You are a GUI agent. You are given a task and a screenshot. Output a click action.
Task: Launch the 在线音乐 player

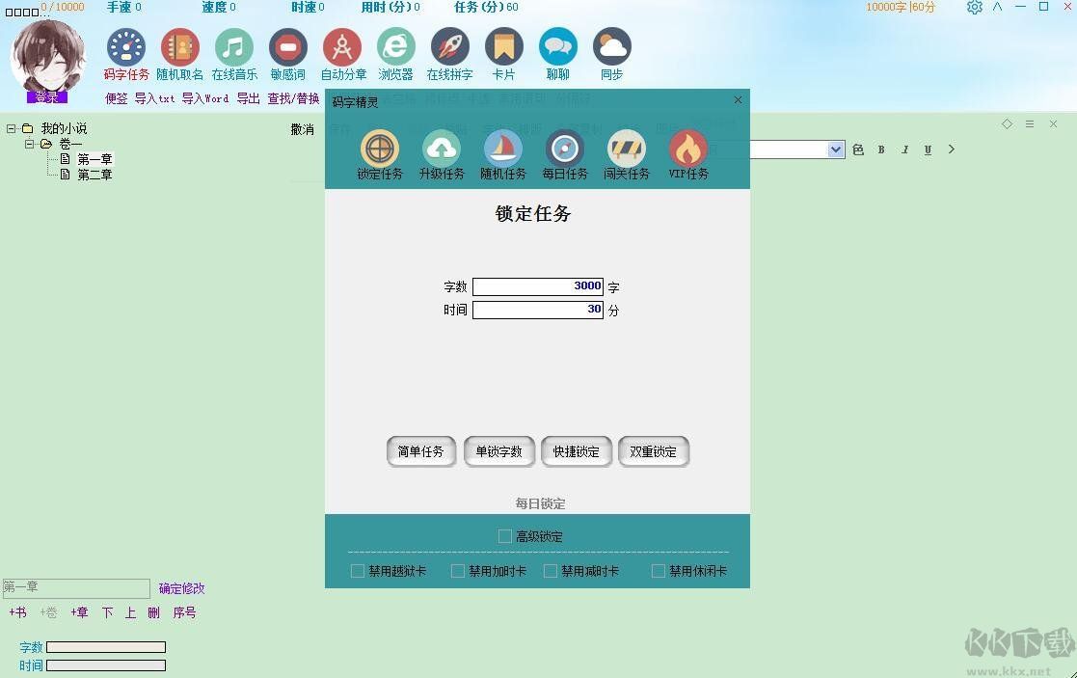pyautogui.click(x=233, y=45)
